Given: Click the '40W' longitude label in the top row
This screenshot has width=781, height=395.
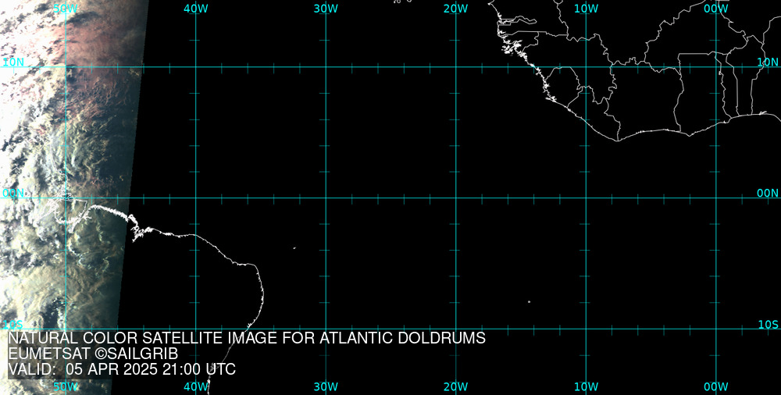Looking at the screenshot, I should tap(196, 9).
